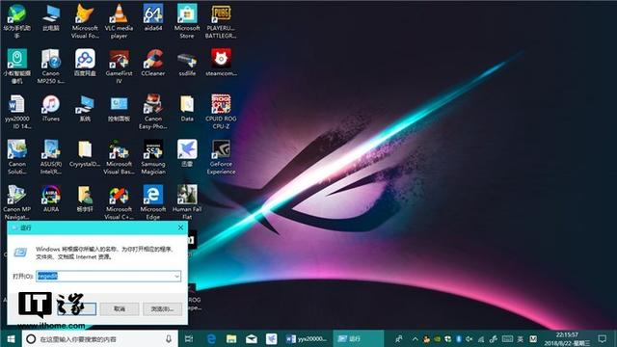This screenshot has width=617, height=347.
Task: Open Microsoft Edge from the taskbar
Action: pyautogui.click(x=211, y=338)
